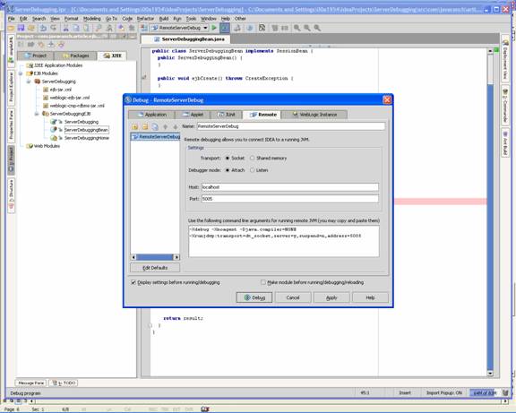Click the Paste clipboard toolbar icon
This screenshot has height=413, width=516.
pos(86,28)
